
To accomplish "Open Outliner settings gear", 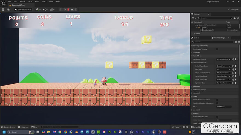I will (238, 18).
